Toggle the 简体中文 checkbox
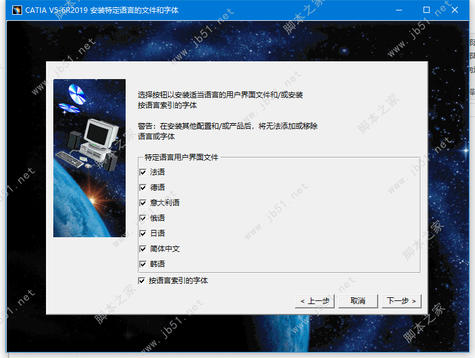The height and width of the screenshot is (358, 475). click(x=143, y=249)
